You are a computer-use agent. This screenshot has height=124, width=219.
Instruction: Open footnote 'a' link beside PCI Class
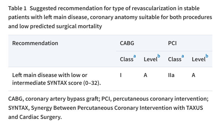click(182, 56)
